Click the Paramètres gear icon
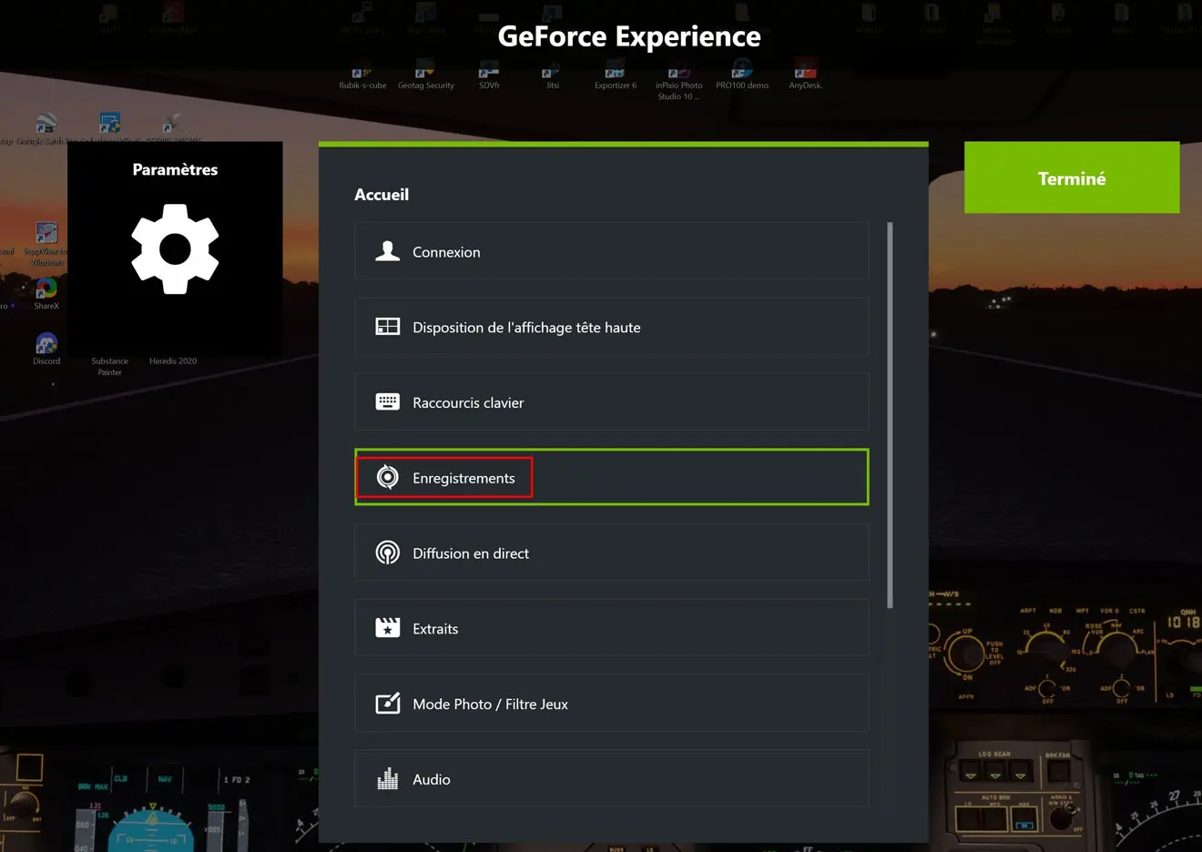 175,248
